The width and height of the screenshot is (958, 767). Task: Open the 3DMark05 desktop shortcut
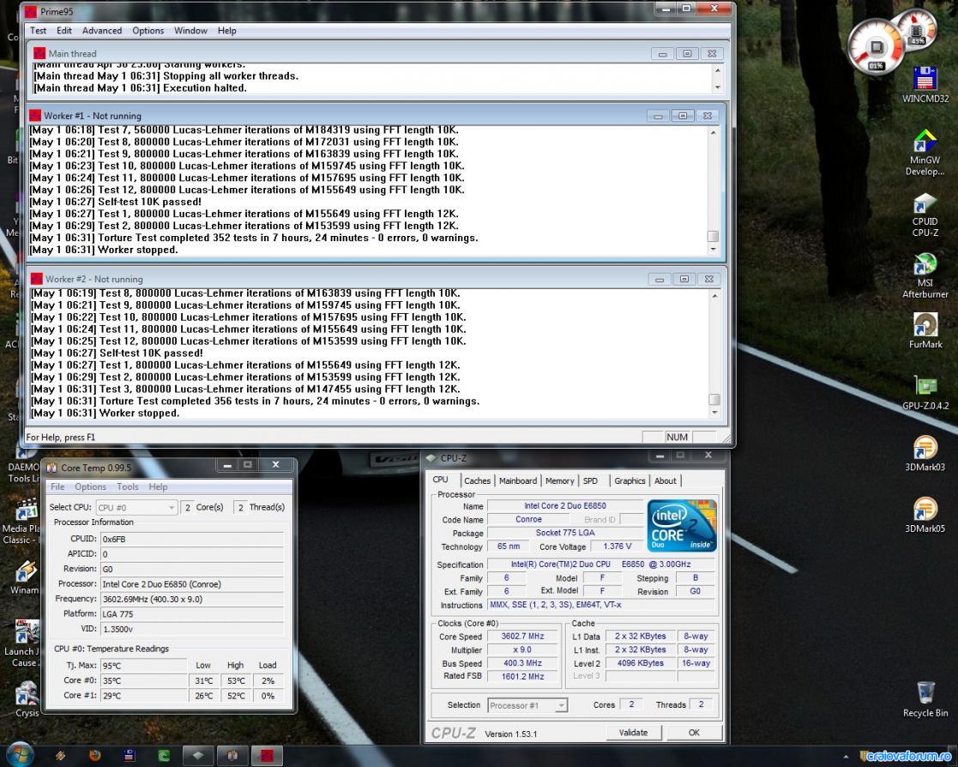[925, 516]
